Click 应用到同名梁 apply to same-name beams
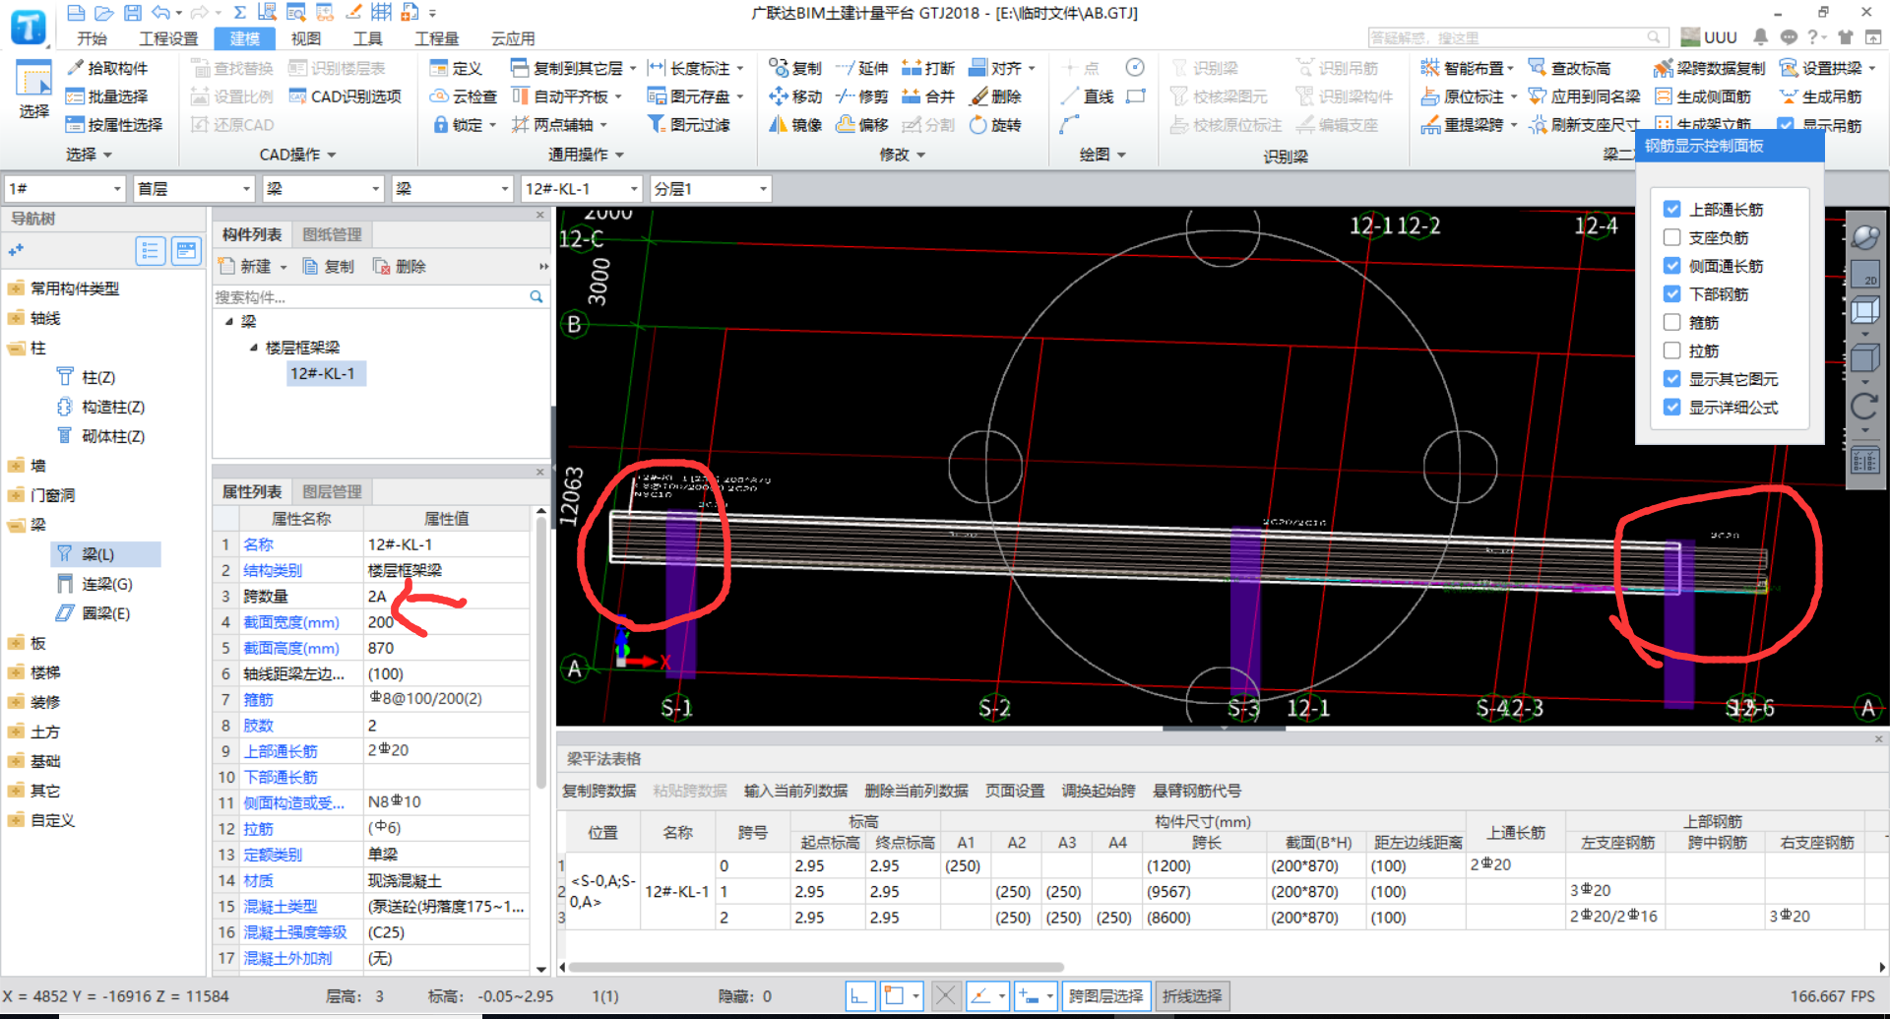The height and width of the screenshot is (1019, 1890). tap(1584, 96)
